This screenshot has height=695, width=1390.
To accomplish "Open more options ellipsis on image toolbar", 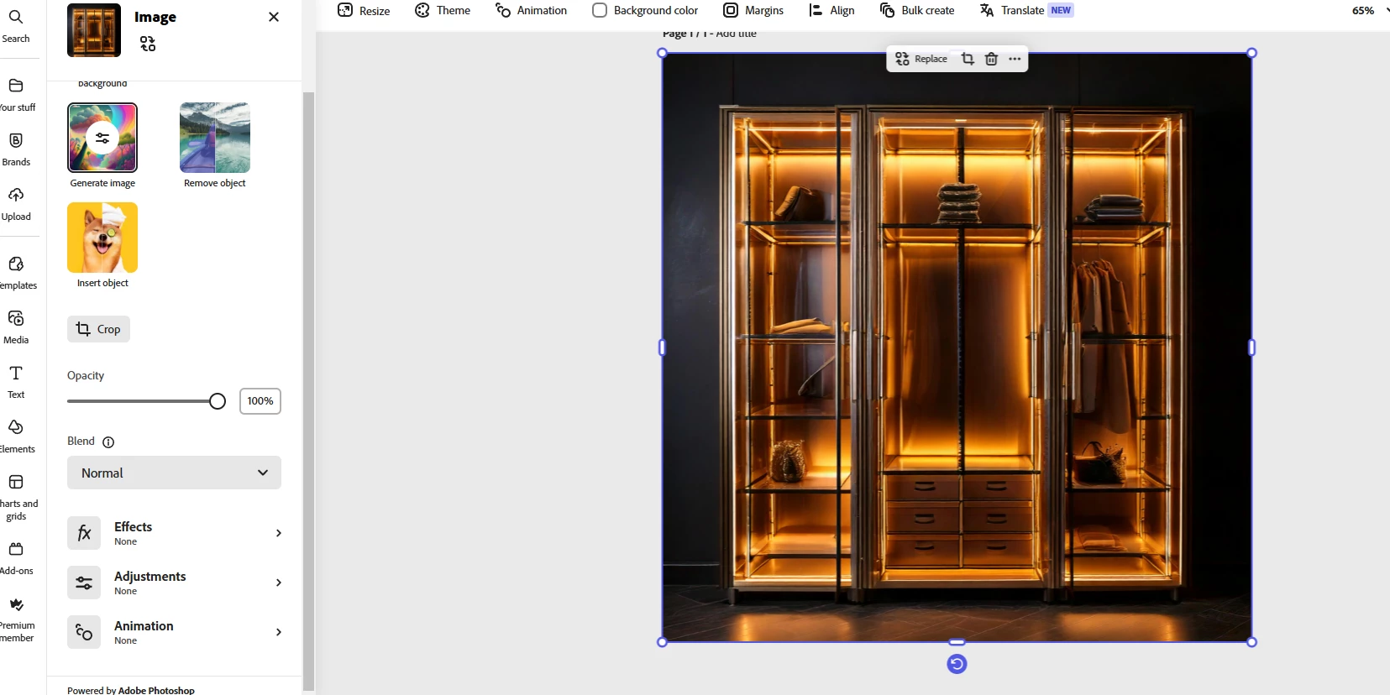I will tap(1015, 59).
